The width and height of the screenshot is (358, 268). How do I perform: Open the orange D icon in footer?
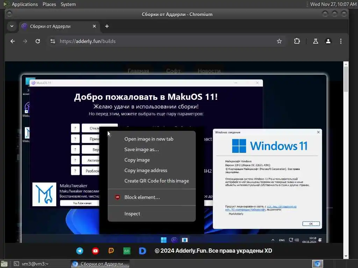[111, 251]
